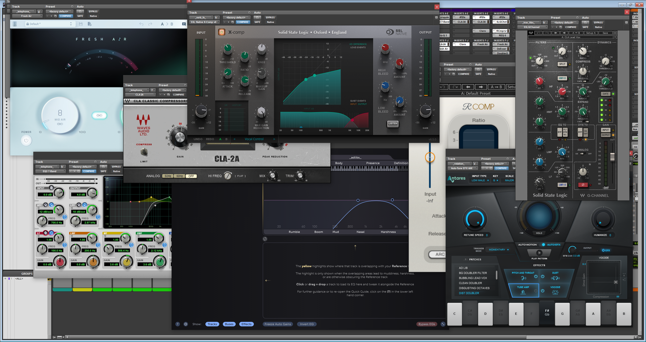
Task: Open the Input Type Low Male dropdown
Action: tap(480, 180)
